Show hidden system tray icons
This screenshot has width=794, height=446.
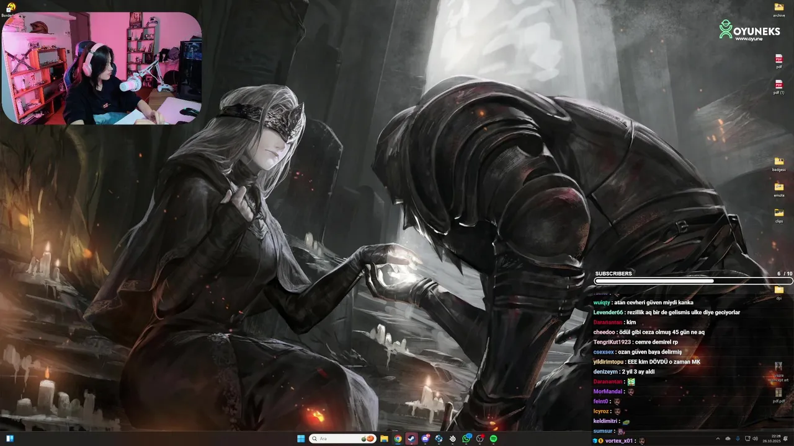(718, 439)
